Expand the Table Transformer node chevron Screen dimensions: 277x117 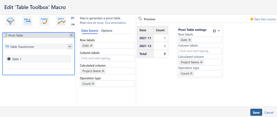click(x=69, y=47)
